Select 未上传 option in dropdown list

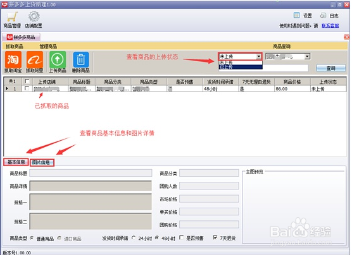click(241, 62)
